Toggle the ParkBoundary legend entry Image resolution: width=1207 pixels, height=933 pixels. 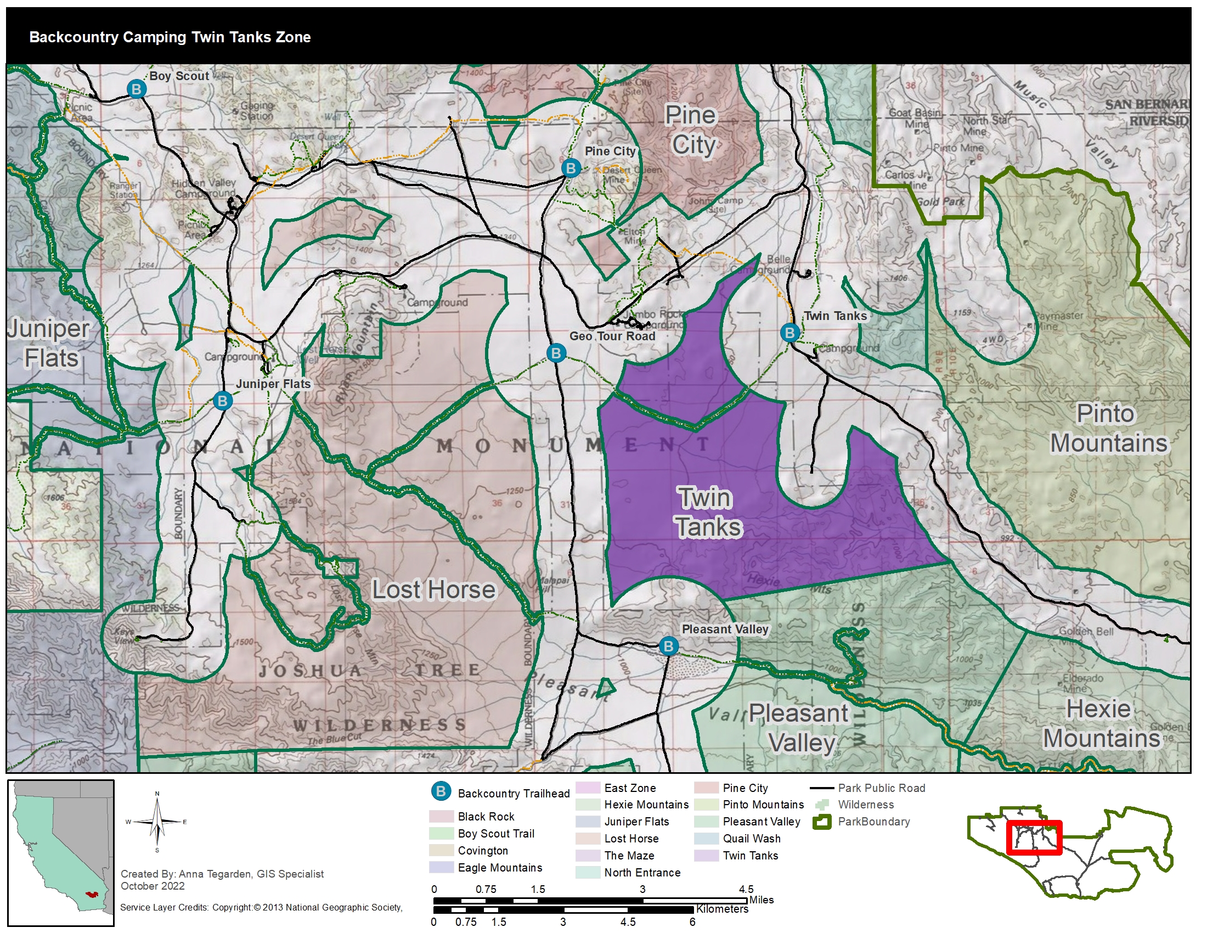pos(823,822)
